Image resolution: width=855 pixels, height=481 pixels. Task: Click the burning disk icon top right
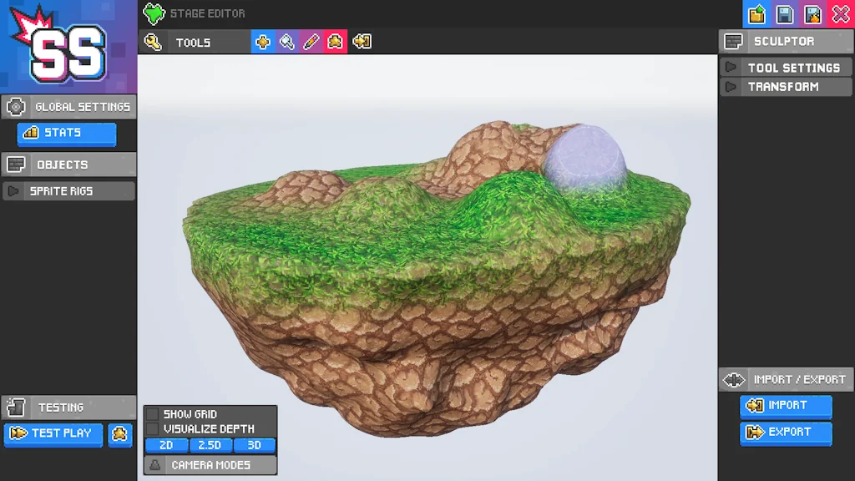[811, 14]
